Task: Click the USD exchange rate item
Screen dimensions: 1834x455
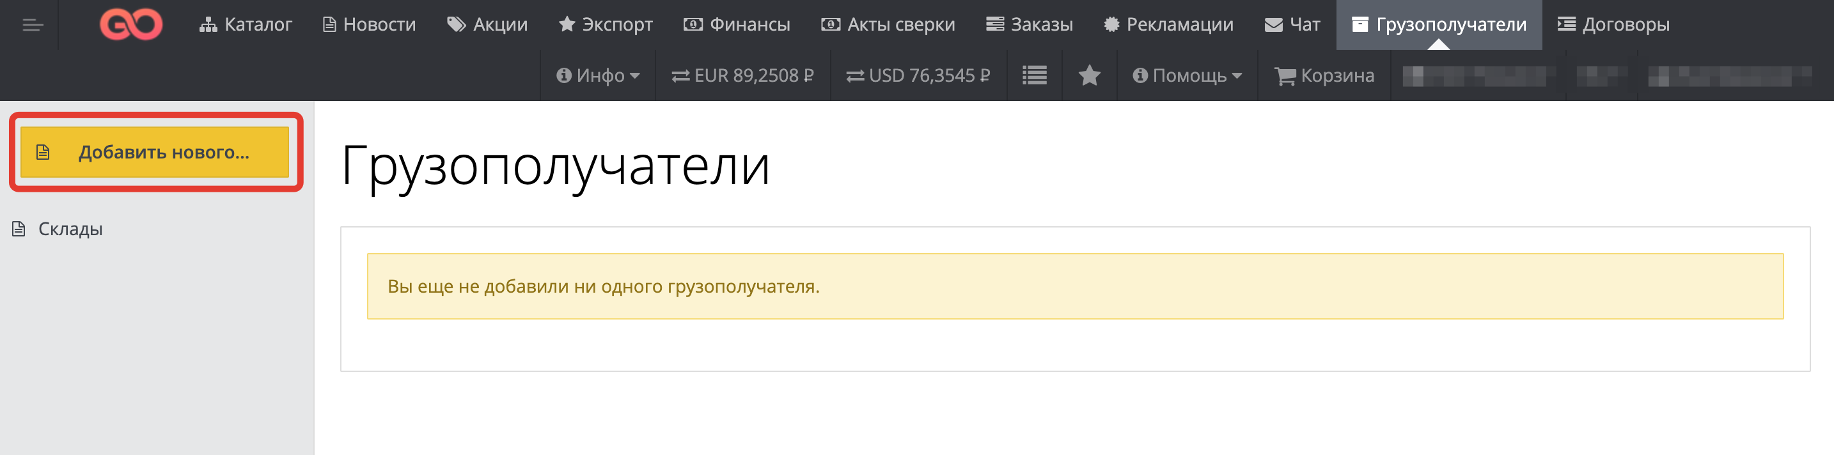Action: click(918, 75)
